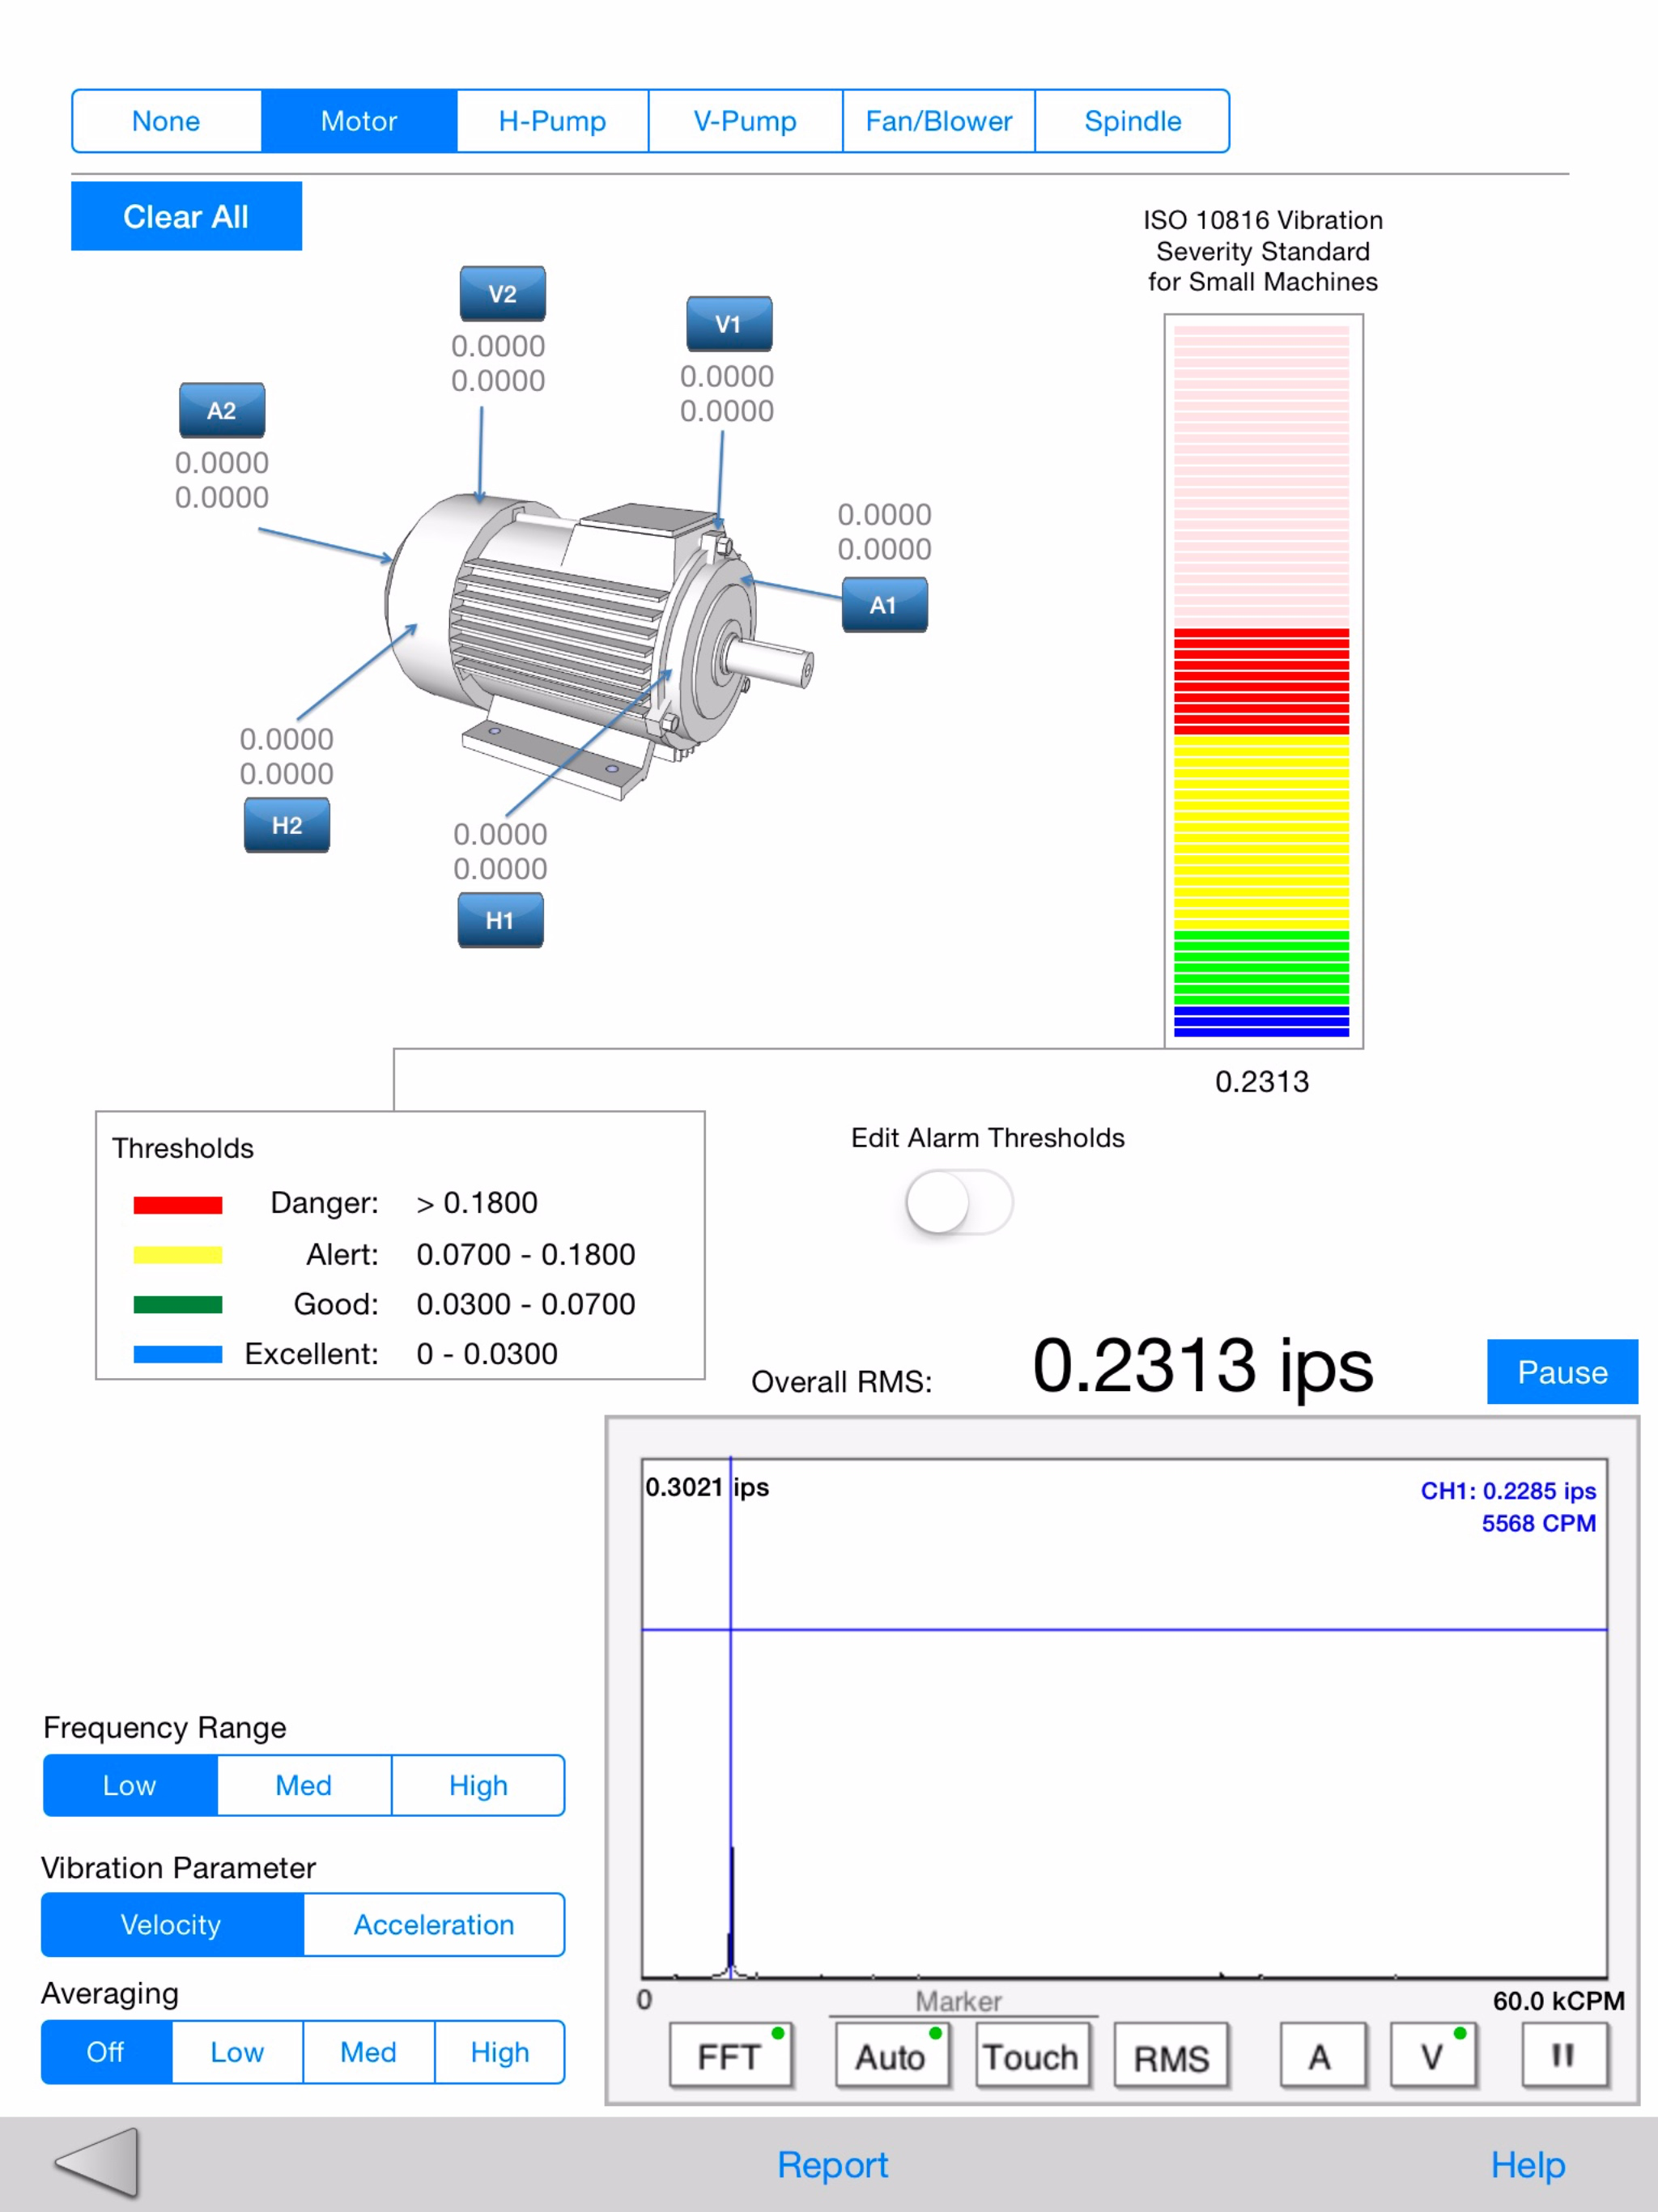Choose Acceleration vibration parameter

(434, 1924)
